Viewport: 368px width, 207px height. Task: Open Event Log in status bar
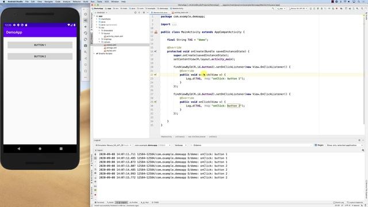pos(338,202)
